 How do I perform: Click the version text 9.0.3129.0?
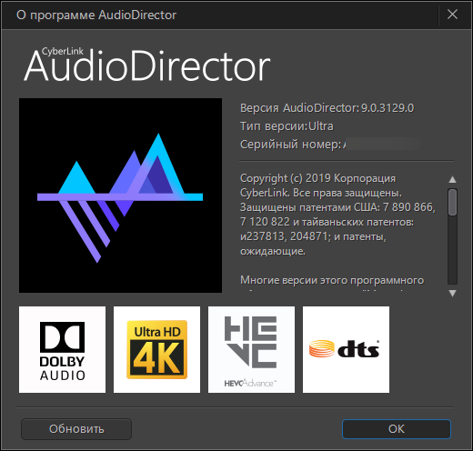point(387,108)
